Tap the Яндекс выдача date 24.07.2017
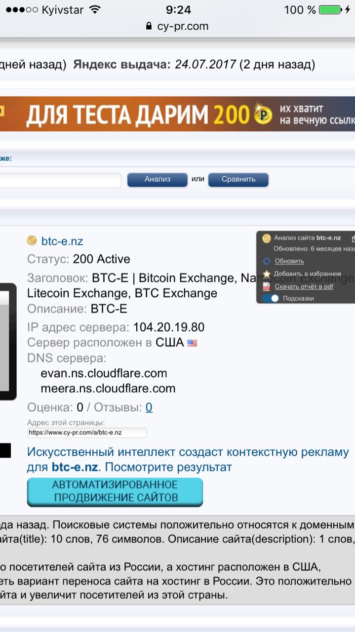The height and width of the screenshot is (632, 355). (x=205, y=65)
